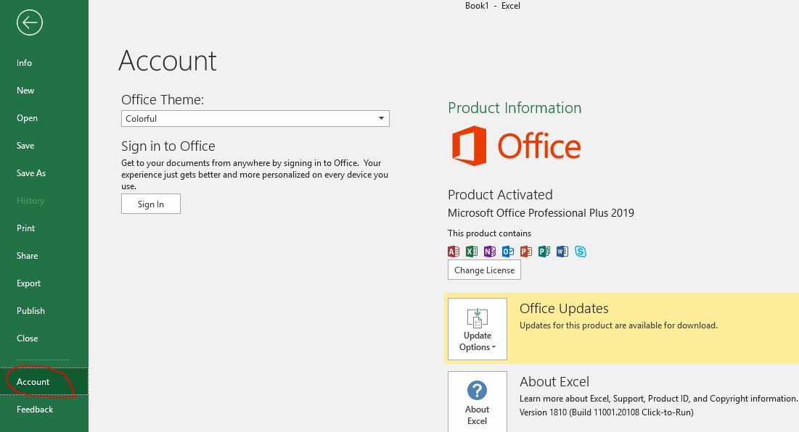799x432 pixels.
Task: Click the updates available for download message
Action: click(x=618, y=325)
